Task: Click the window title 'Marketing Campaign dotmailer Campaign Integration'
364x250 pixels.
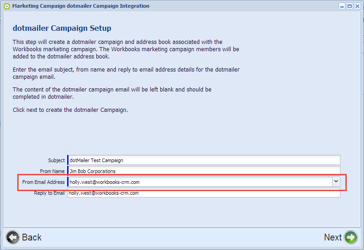Action: [81, 6]
